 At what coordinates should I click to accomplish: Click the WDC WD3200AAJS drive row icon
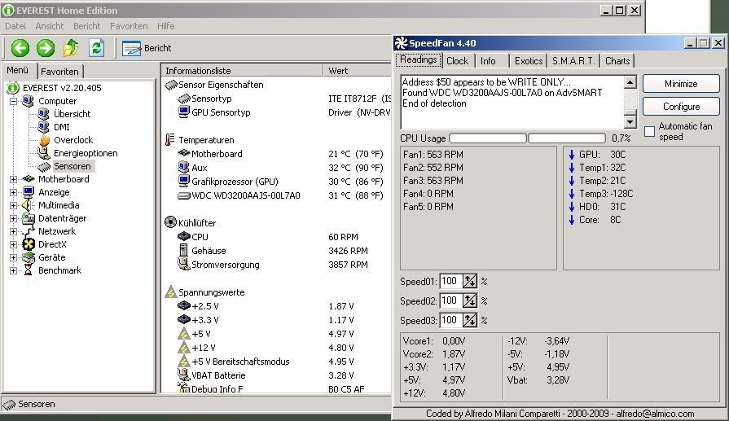point(184,195)
